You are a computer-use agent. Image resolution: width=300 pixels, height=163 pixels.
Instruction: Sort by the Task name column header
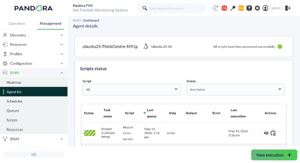click(x=107, y=113)
